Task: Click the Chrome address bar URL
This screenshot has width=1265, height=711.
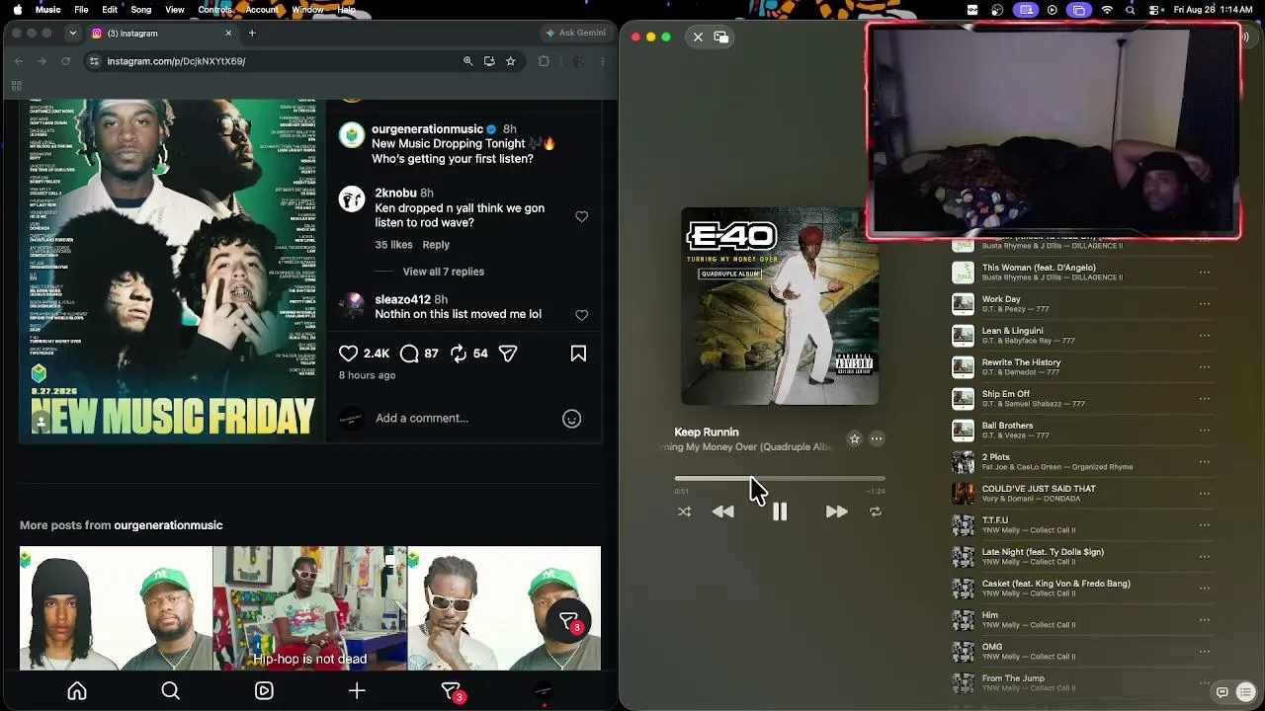Action: click(176, 61)
